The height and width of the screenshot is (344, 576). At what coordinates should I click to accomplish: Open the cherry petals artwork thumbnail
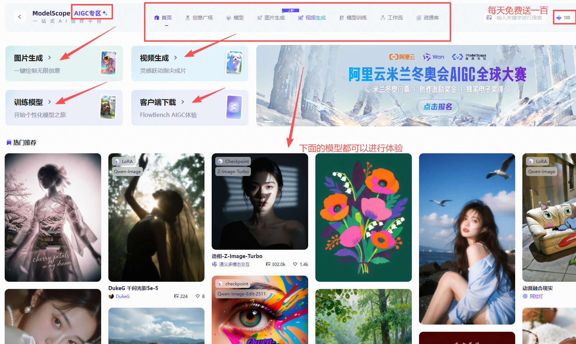(53, 217)
